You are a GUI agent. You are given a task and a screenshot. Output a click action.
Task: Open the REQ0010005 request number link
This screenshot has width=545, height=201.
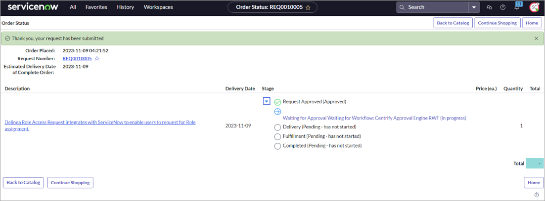pos(77,59)
